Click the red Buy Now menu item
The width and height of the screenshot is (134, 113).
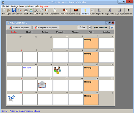tap(44, 6)
